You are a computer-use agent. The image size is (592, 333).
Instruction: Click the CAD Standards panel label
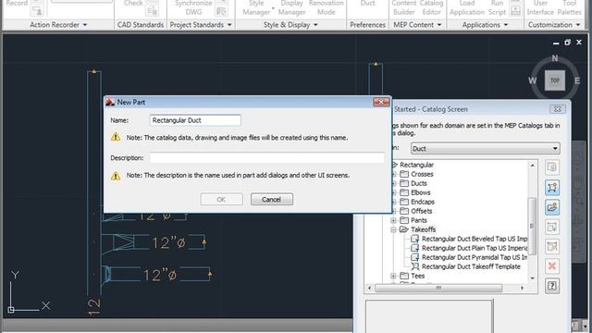141,25
